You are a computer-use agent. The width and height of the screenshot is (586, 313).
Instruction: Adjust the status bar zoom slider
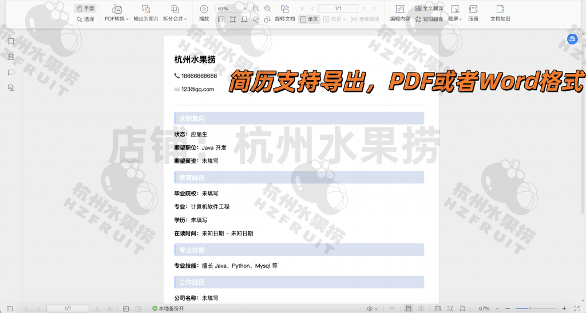535,308
